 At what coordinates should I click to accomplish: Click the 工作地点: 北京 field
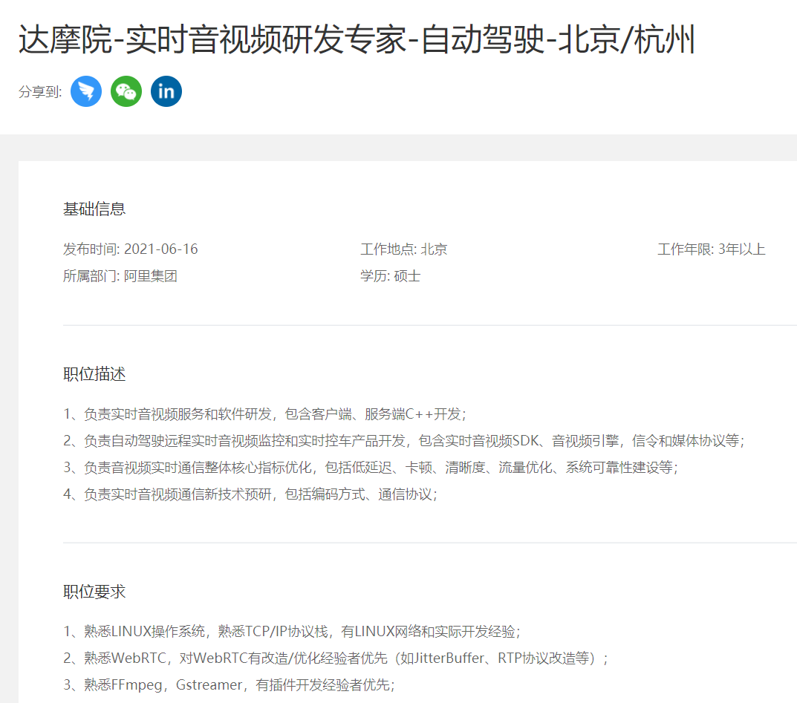tap(403, 249)
